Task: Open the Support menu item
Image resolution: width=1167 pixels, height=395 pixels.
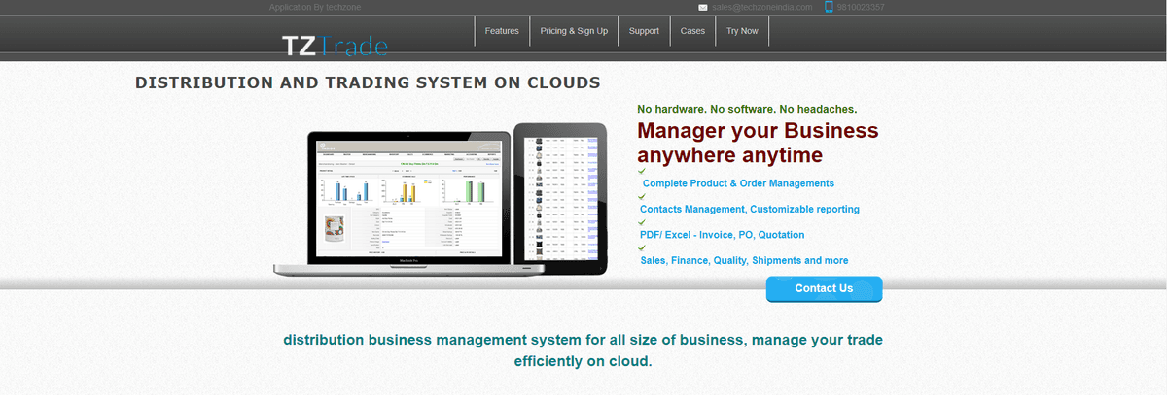Action: pyautogui.click(x=644, y=31)
